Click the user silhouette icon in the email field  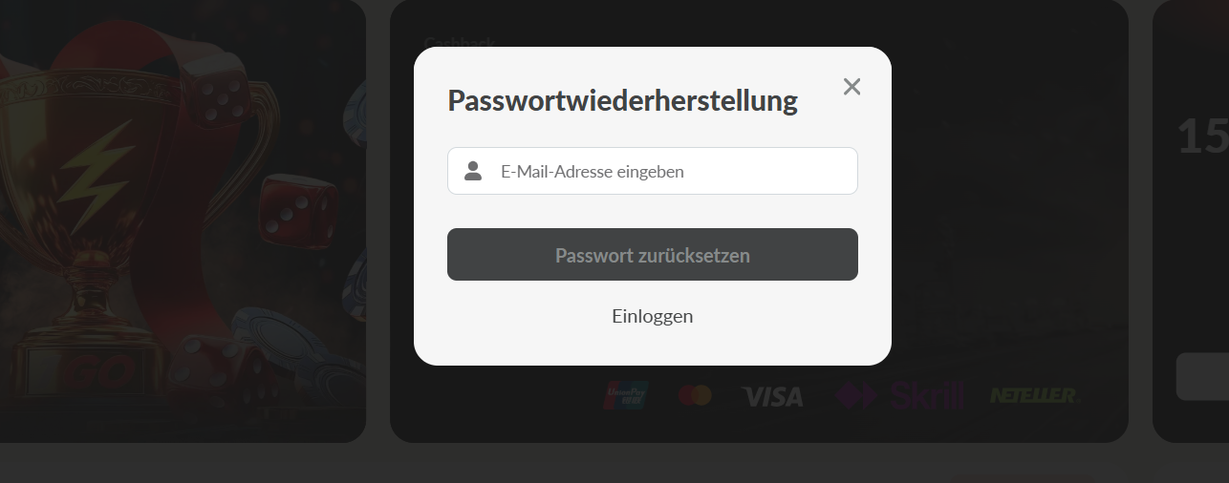[x=473, y=171]
